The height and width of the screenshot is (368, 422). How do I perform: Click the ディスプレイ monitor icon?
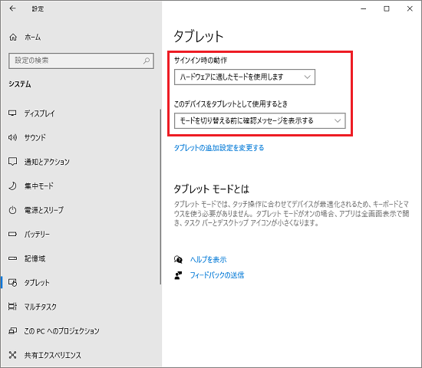point(12,113)
